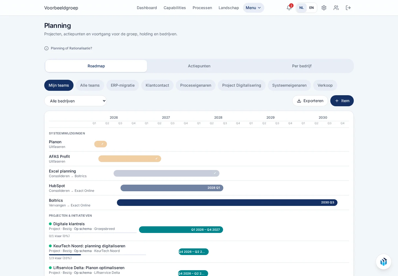Click the Exporteren button
Viewport: 398px width, 276px height.
[310, 101]
